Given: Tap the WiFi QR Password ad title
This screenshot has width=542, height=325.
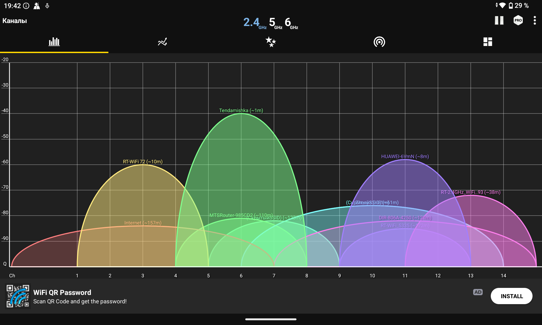Looking at the screenshot, I should pos(62,292).
